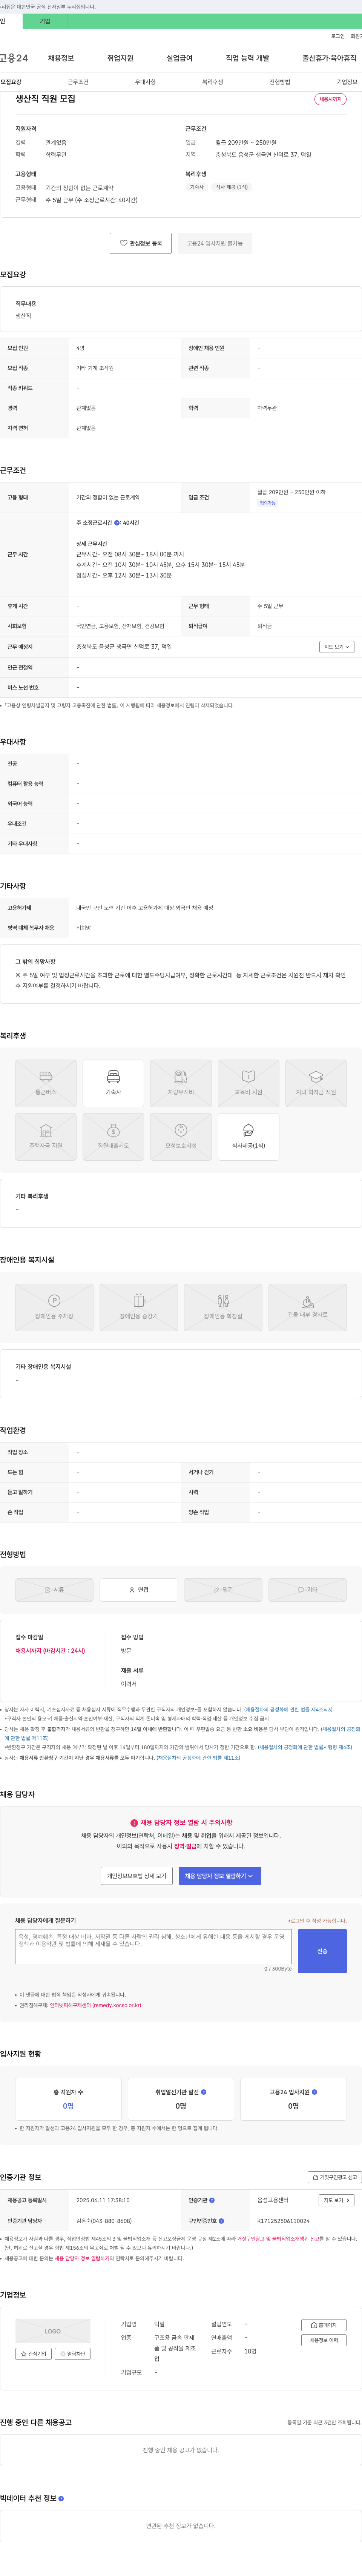
Task: Click the 기타 screening method icon
Action: [301, 1590]
